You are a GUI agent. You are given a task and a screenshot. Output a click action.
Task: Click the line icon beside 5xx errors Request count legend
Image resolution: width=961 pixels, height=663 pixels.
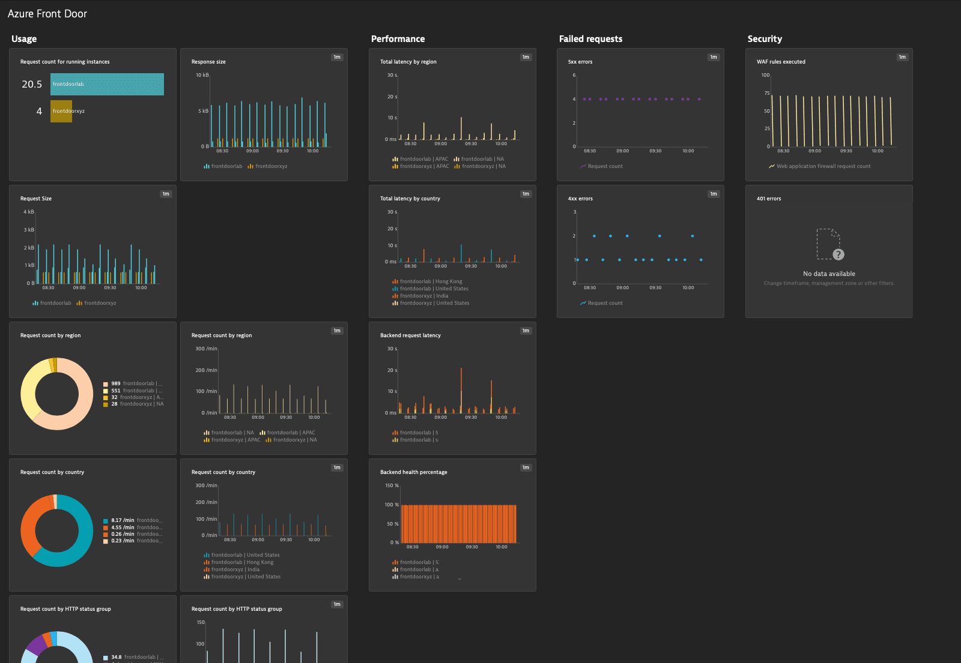tap(583, 166)
